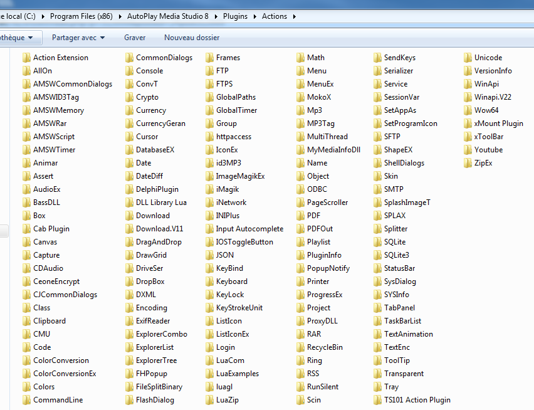
Task: Click the Clipboard folder icon
Action: click(27, 321)
